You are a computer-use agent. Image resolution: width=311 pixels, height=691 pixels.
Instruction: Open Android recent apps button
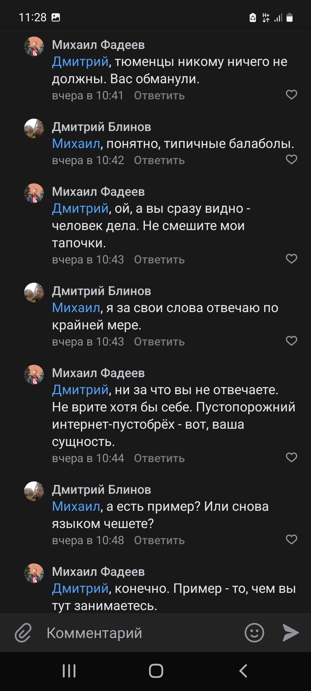[x=69, y=671]
